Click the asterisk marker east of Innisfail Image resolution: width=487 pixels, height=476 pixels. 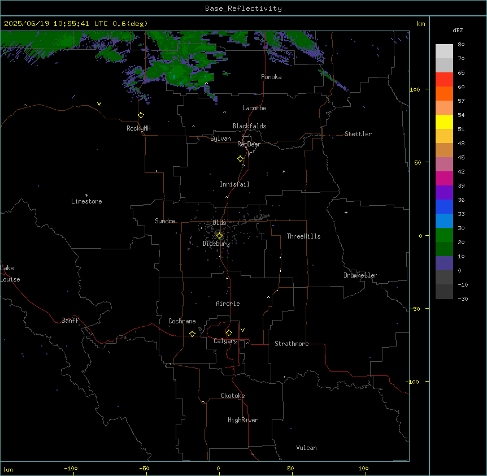point(284,171)
